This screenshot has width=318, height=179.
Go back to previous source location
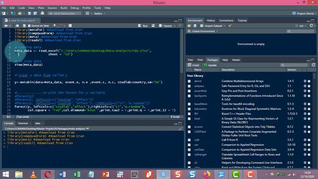(x=5, y=26)
